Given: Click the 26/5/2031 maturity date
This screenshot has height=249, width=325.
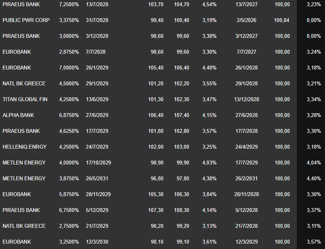Looking at the screenshot, I should 97,178.
